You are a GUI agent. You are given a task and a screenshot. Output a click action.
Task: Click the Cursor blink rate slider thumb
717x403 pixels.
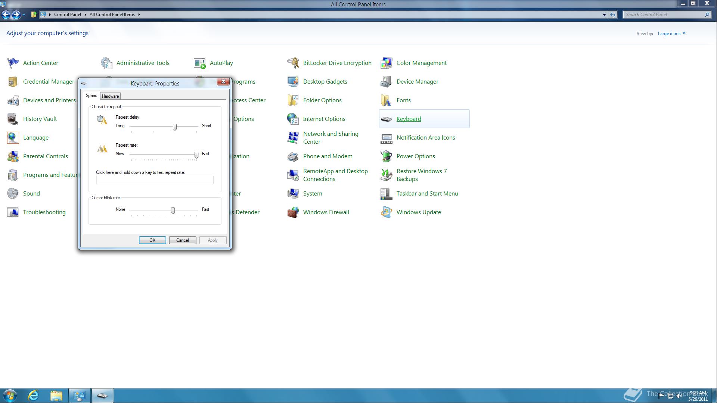tap(173, 211)
